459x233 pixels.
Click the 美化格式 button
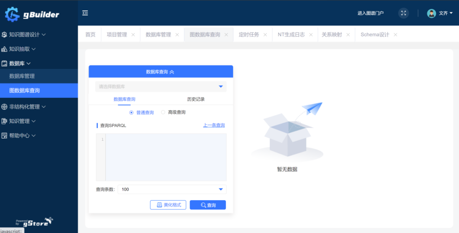(168, 205)
